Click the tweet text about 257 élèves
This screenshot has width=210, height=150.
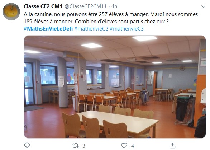tap(111, 14)
